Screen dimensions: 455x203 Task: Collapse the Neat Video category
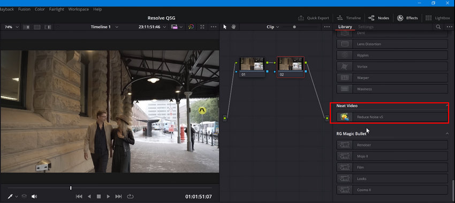click(x=447, y=105)
